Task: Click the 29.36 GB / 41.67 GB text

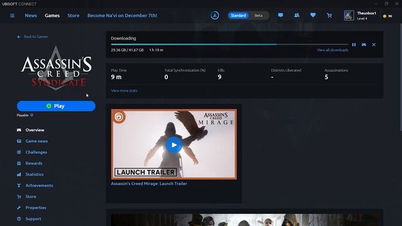Action: tap(127, 50)
